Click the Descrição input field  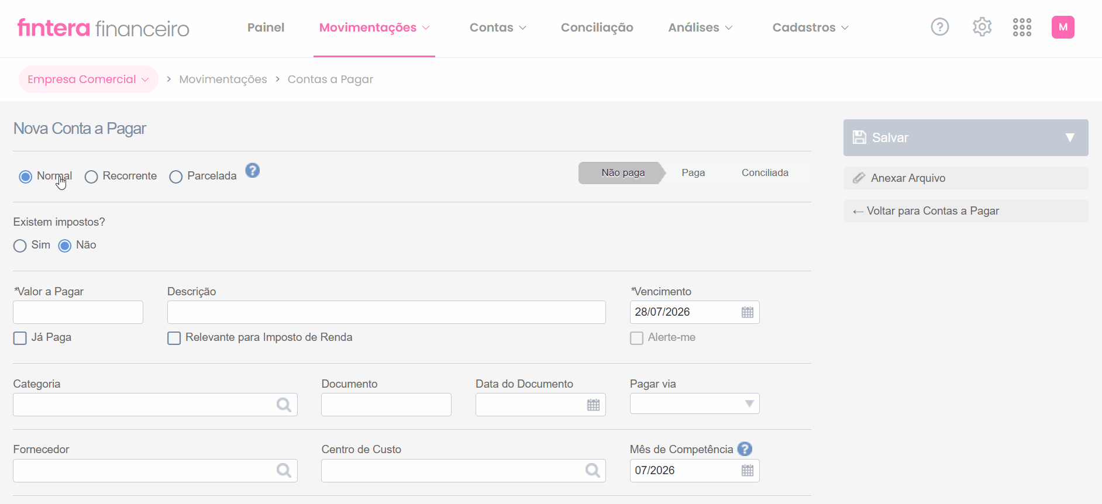386,312
